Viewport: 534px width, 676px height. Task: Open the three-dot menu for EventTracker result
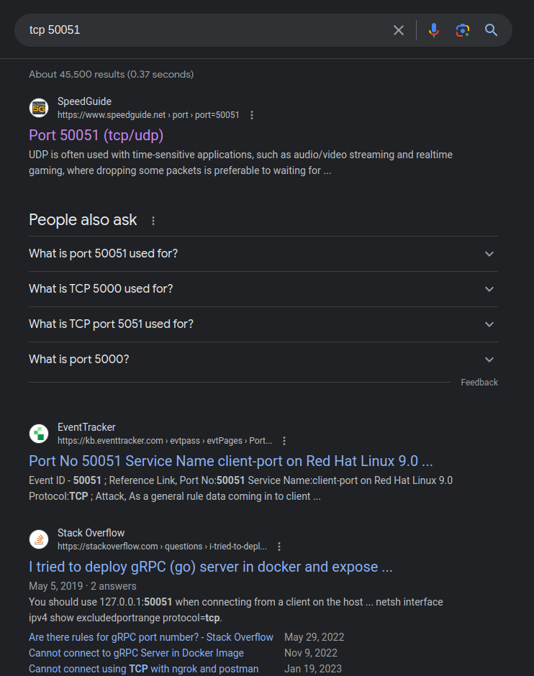pos(284,441)
